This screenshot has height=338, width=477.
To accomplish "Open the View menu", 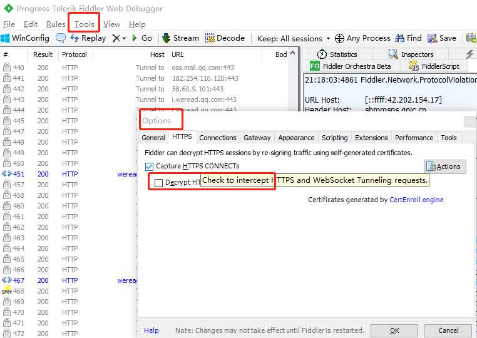I will point(111,24).
